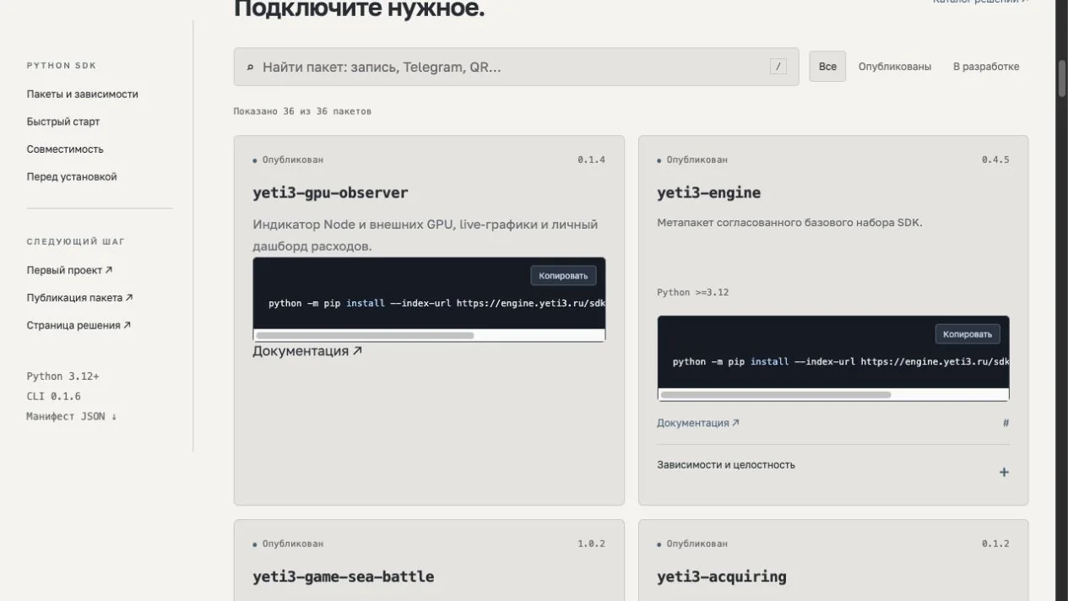Viewport: 1068px width, 601px height.
Task: Click horizontal scrollbar of yeti3-engine code block
Action: coord(775,394)
